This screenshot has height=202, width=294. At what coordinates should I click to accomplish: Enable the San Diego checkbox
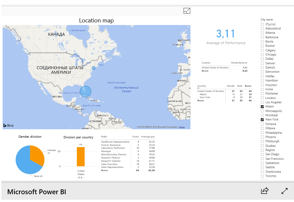coord(262,154)
